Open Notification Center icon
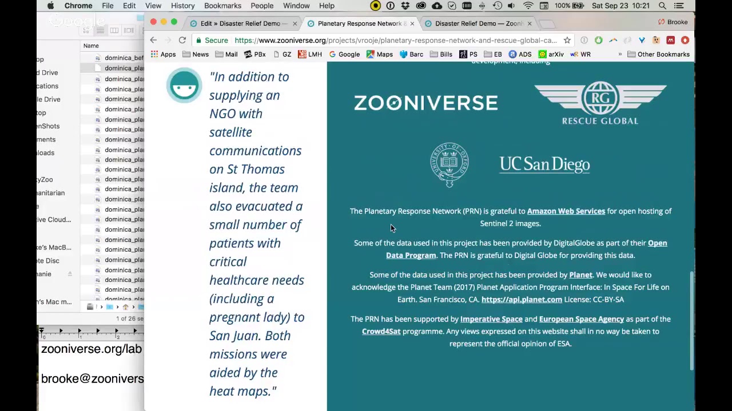This screenshot has height=411, width=732. tap(679, 6)
